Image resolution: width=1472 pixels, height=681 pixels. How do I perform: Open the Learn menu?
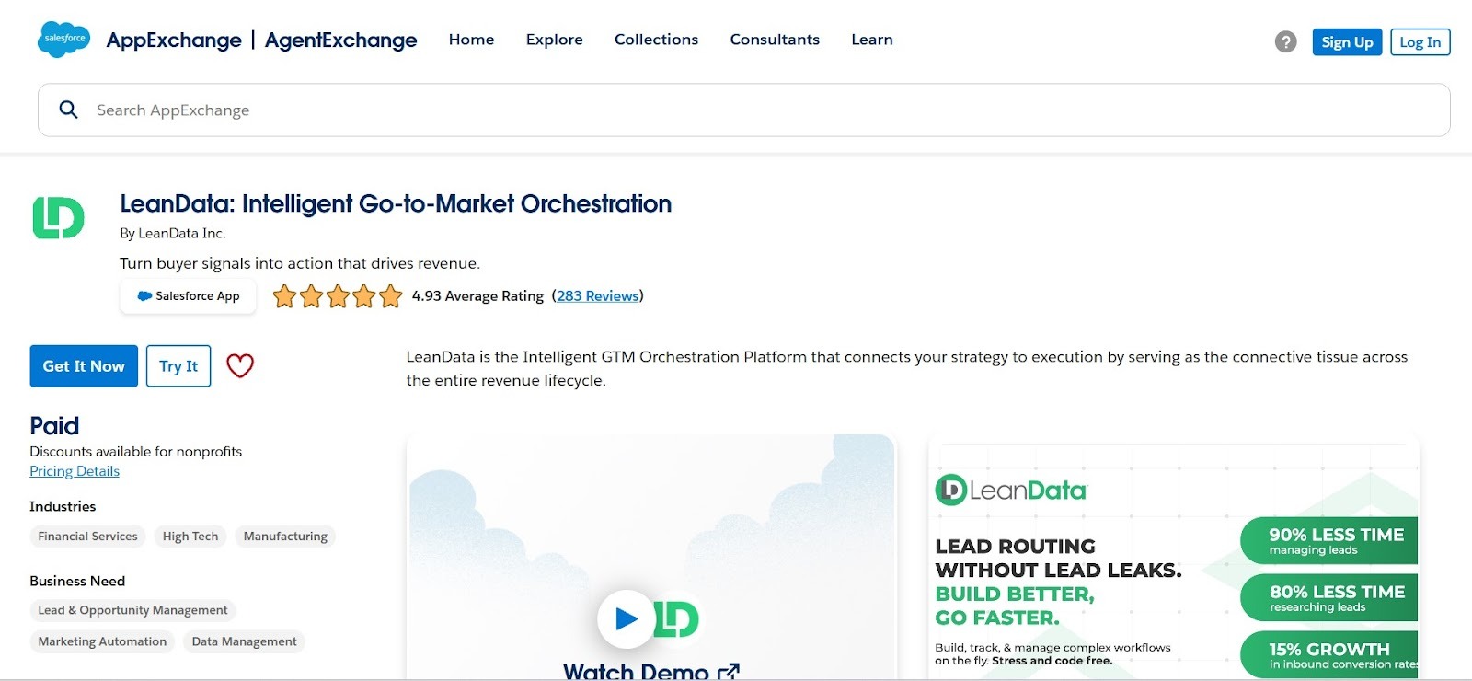(872, 40)
